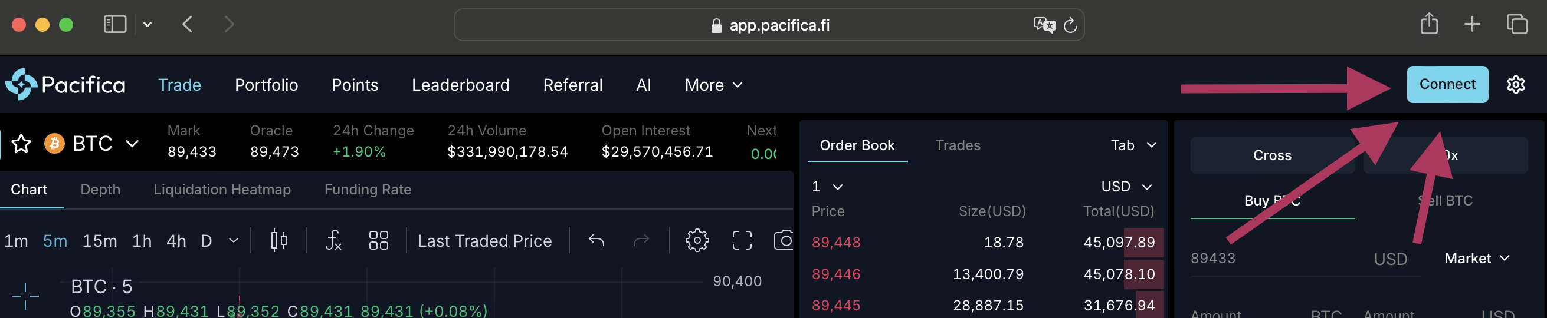This screenshot has height=318, width=1547.
Task: Take a chart snapshot with camera icon
Action: click(x=783, y=241)
